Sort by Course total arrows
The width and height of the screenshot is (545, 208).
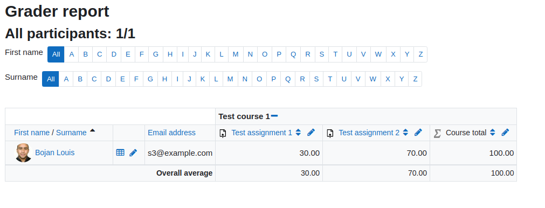point(492,133)
